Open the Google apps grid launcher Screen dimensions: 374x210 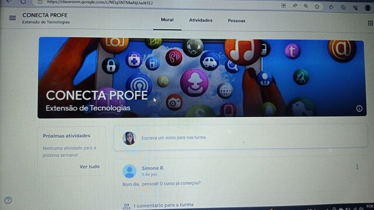click(370, 23)
